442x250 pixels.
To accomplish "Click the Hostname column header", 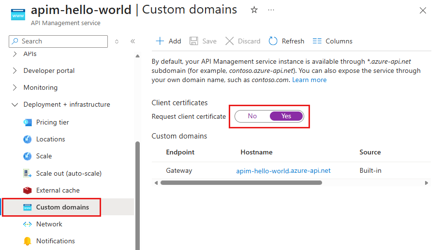I will click(x=256, y=152).
